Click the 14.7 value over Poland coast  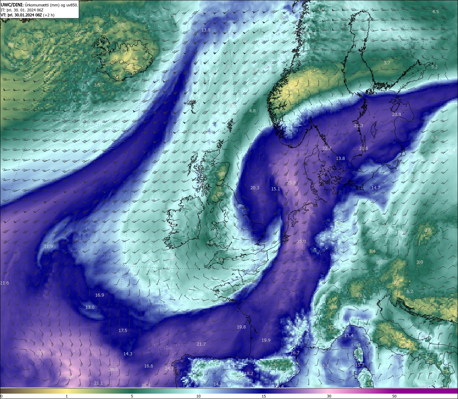coord(376,188)
